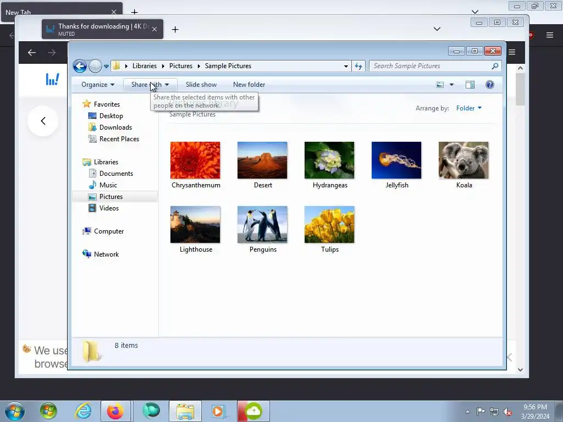Click the 4K Download logo on page

click(52, 79)
